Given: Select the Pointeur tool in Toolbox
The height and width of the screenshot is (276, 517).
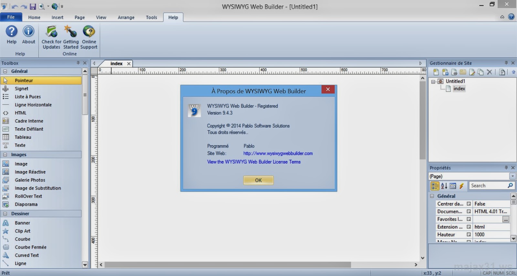Looking at the screenshot, I should point(41,80).
